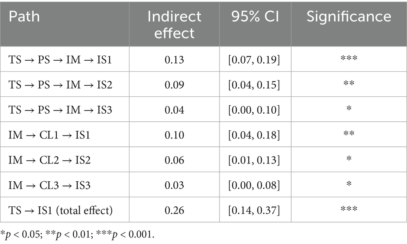Click the Significance column header
Screen dimensions: 407x244
point(349,17)
